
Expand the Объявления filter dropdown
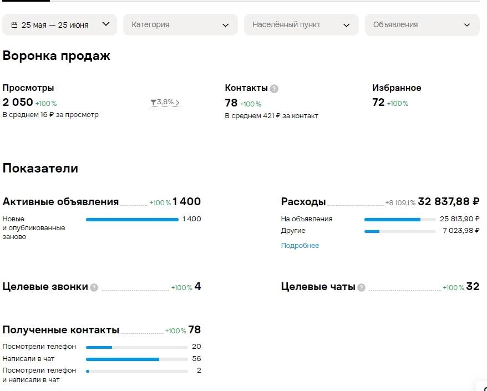point(422,24)
